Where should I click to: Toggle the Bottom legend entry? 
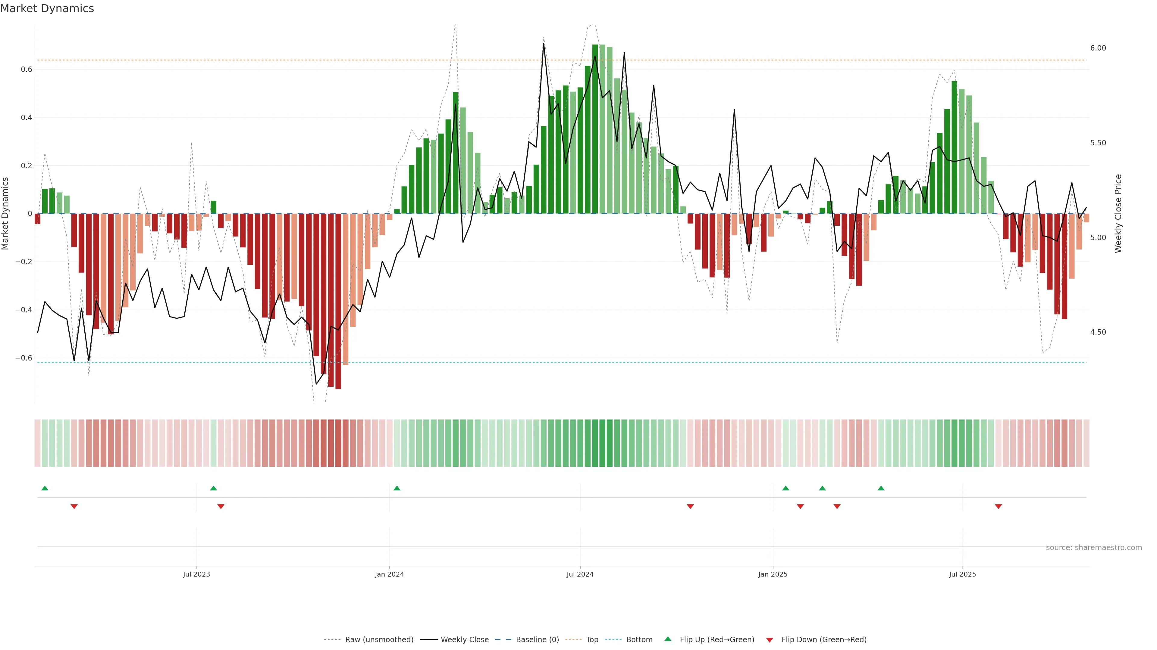click(x=639, y=640)
